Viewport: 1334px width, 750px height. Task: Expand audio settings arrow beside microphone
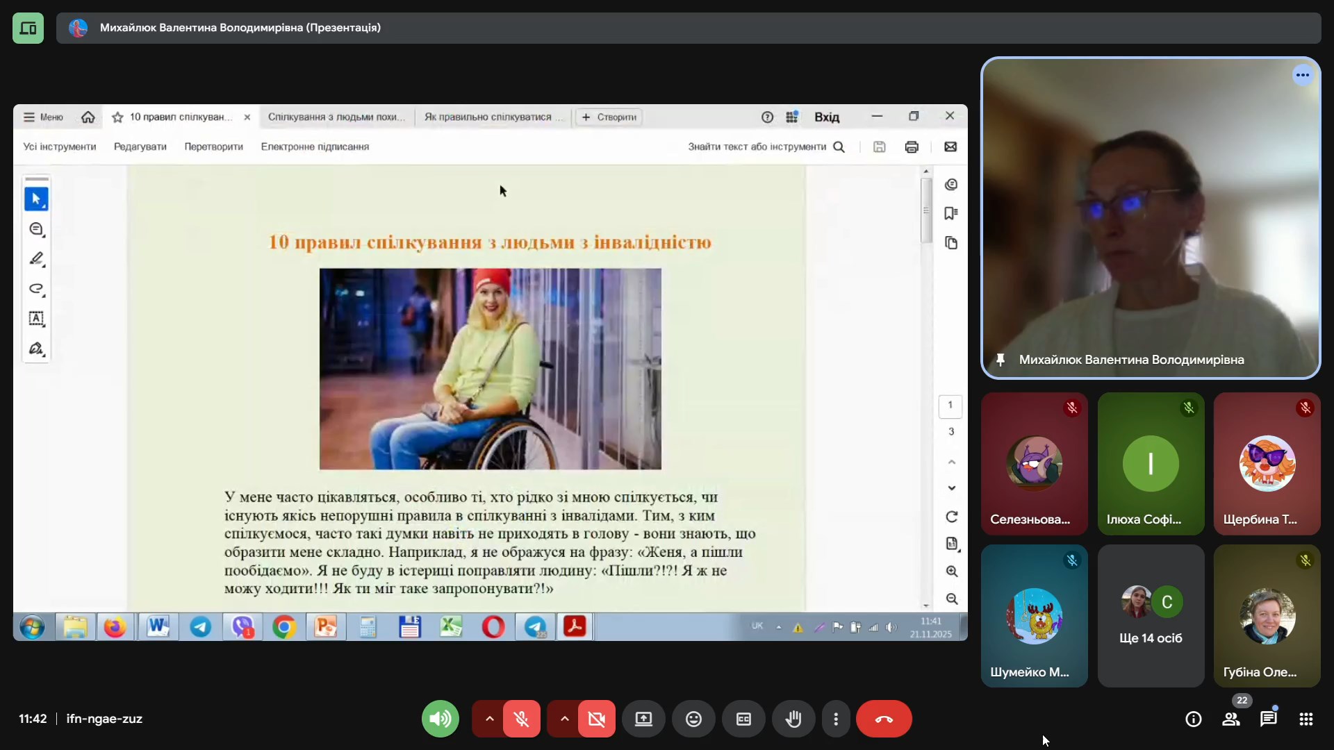tap(489, 719)
